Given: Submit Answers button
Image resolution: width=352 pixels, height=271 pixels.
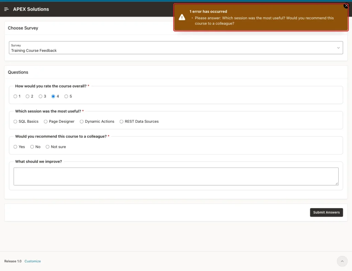Looking at the screenshot, I should tap(326, 213).
